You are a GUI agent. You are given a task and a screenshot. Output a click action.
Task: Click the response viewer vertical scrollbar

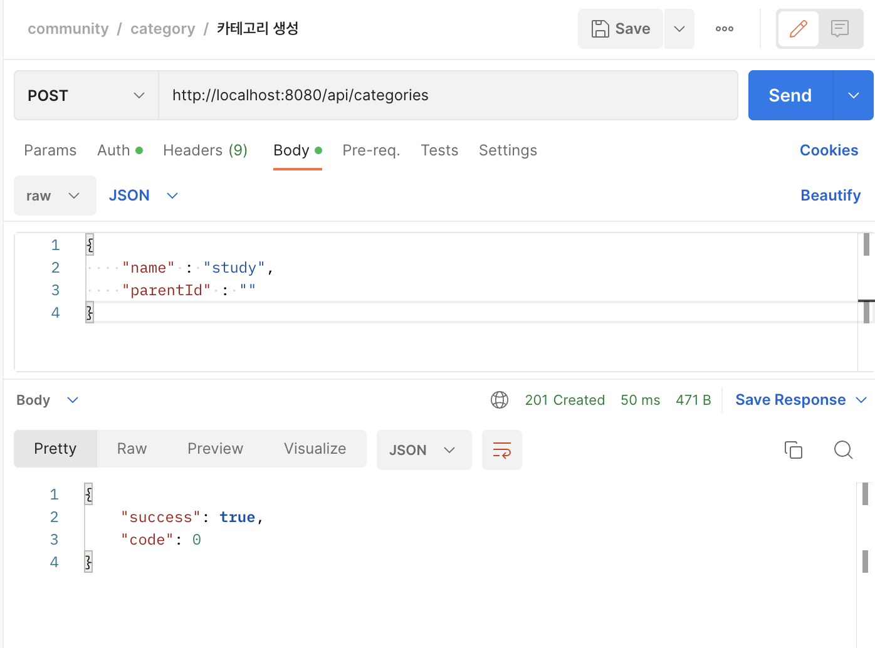coord(865,494)
